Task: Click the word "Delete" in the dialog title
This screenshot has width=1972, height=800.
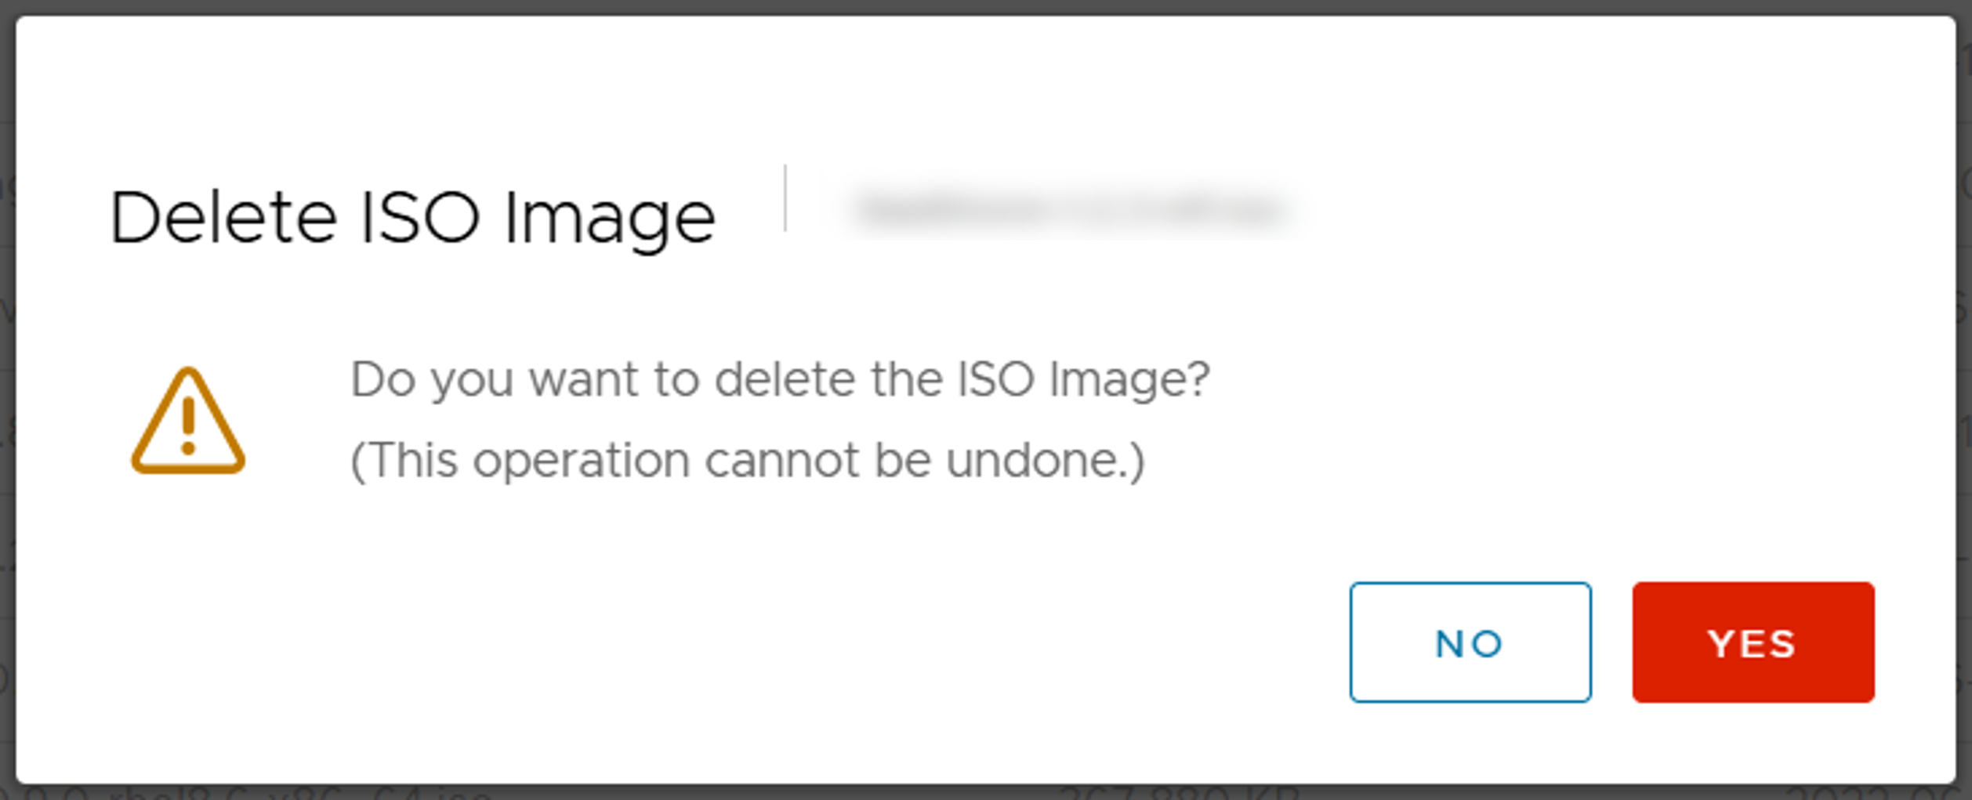Action: tap(223, 218)
